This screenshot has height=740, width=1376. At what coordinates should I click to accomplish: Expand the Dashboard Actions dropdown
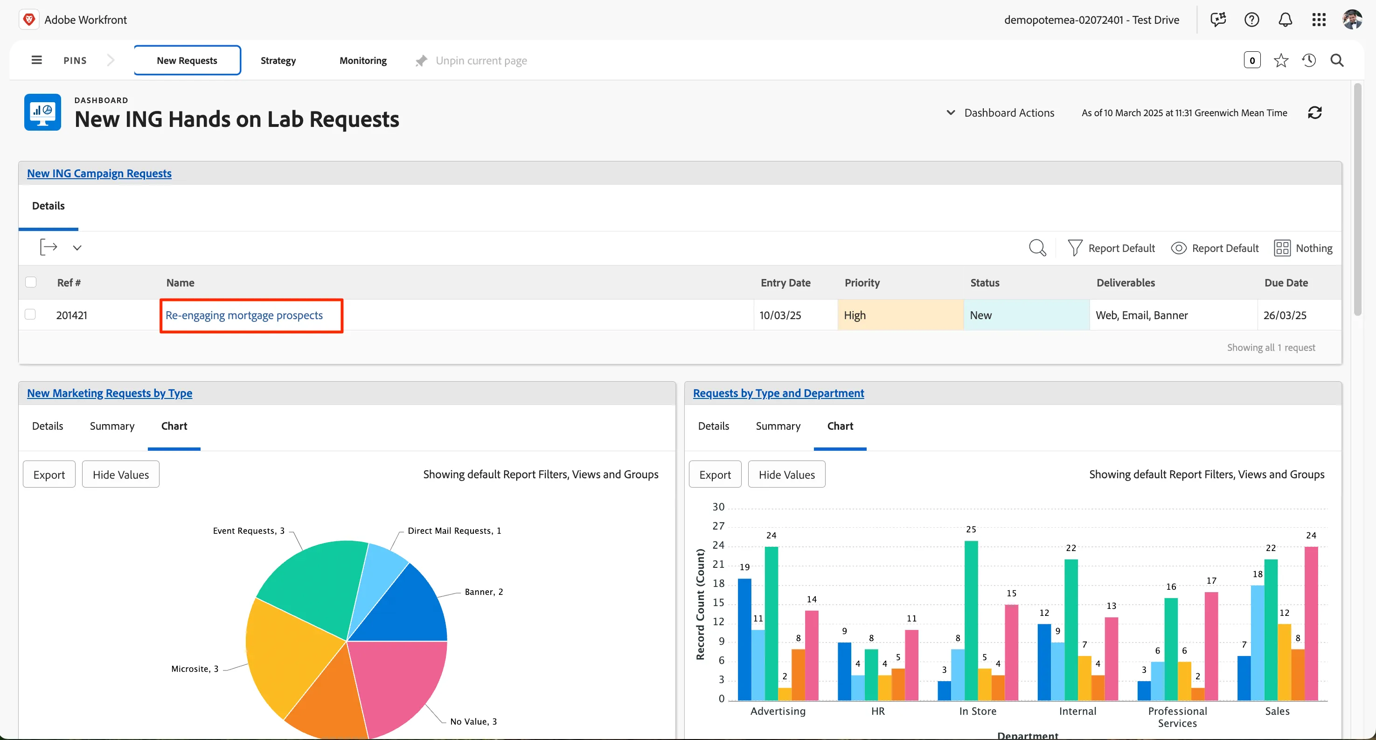point(1000,113)
